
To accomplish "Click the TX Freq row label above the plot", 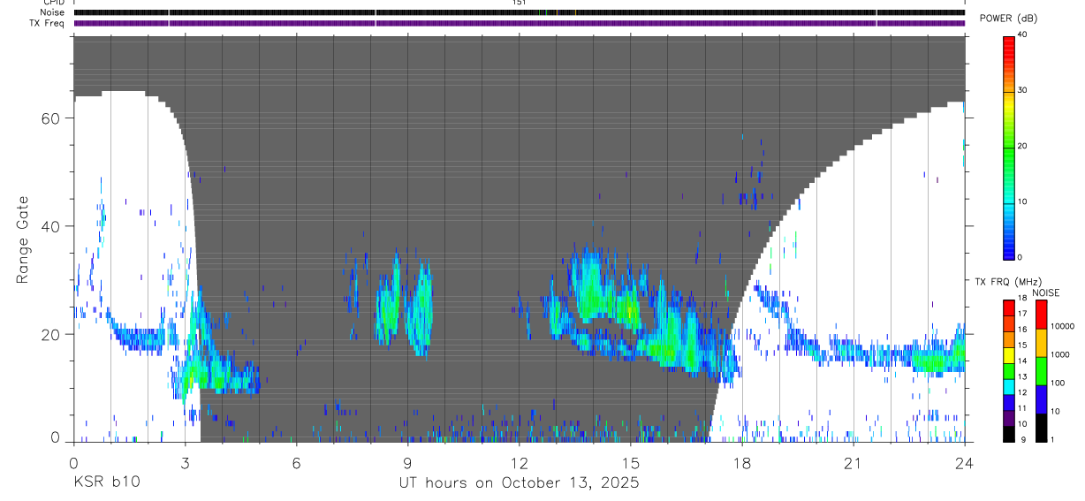I will click(48, 23).
